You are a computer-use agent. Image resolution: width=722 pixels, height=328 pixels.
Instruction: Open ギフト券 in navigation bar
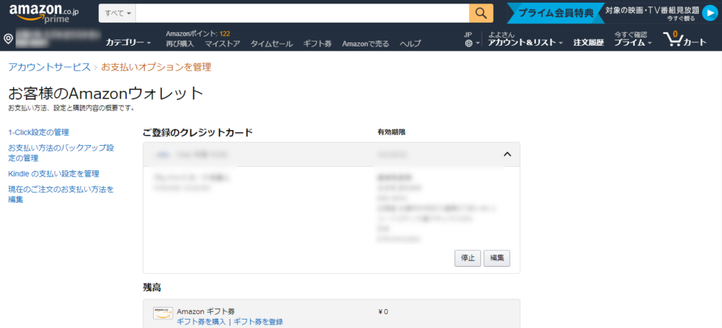[x=317, y=44]
